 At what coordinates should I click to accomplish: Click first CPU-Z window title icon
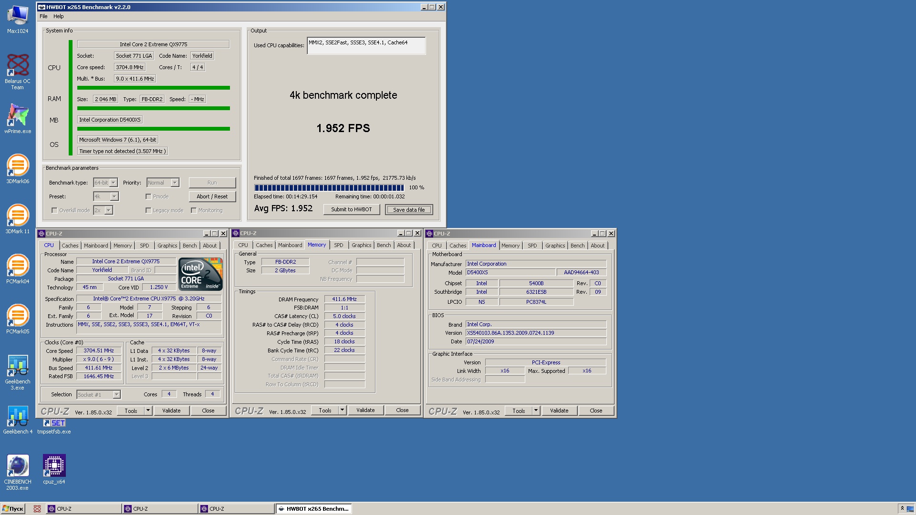[x=42, y=234]
